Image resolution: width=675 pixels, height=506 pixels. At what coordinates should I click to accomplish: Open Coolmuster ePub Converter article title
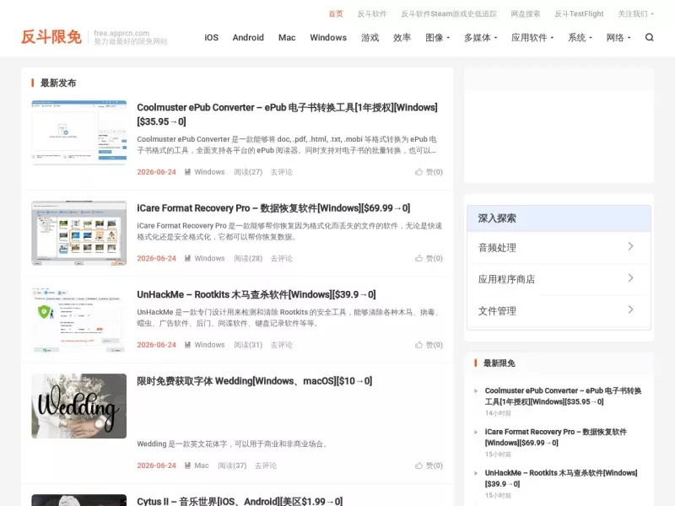(x=287, y=115)
